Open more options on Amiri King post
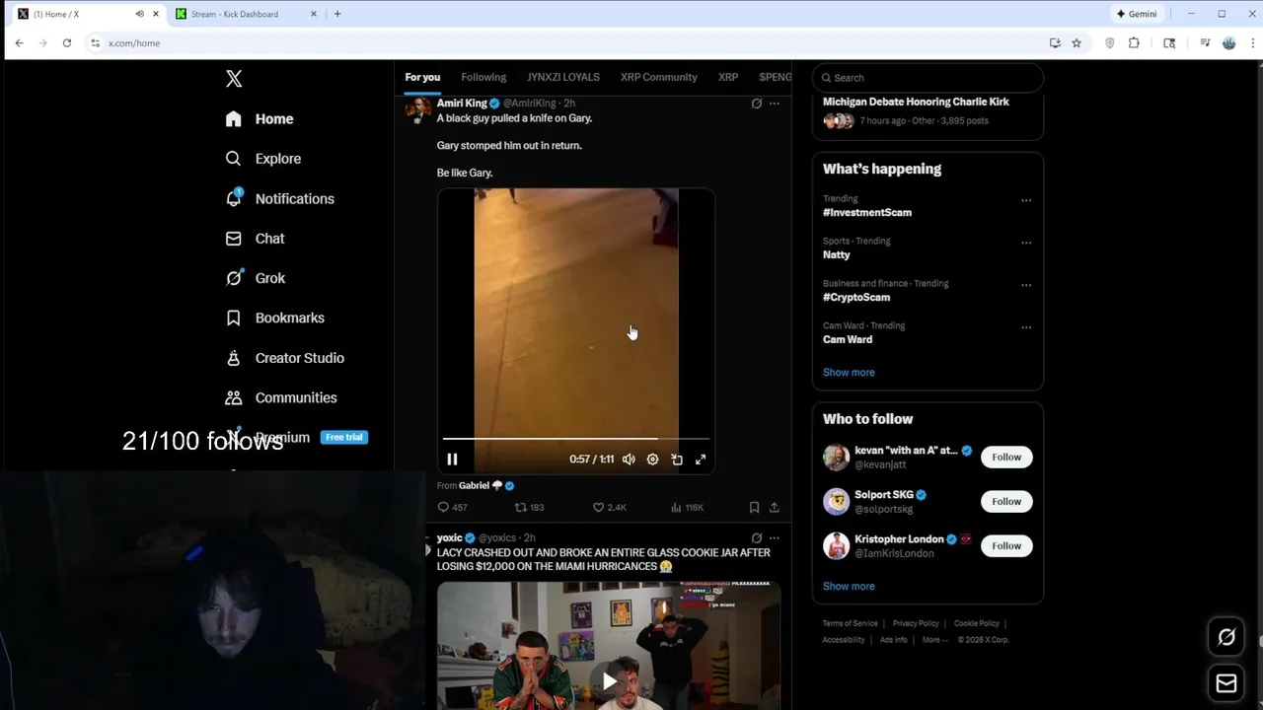 pyautogui.click(x=775, y=104)
